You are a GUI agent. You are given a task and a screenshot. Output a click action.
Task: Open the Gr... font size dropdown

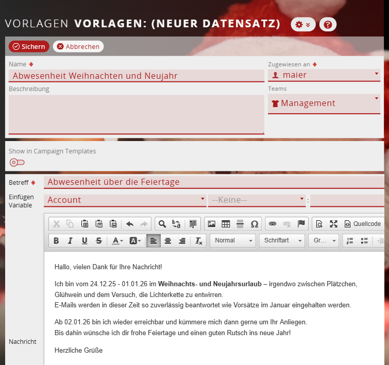[x=324, y=240]
